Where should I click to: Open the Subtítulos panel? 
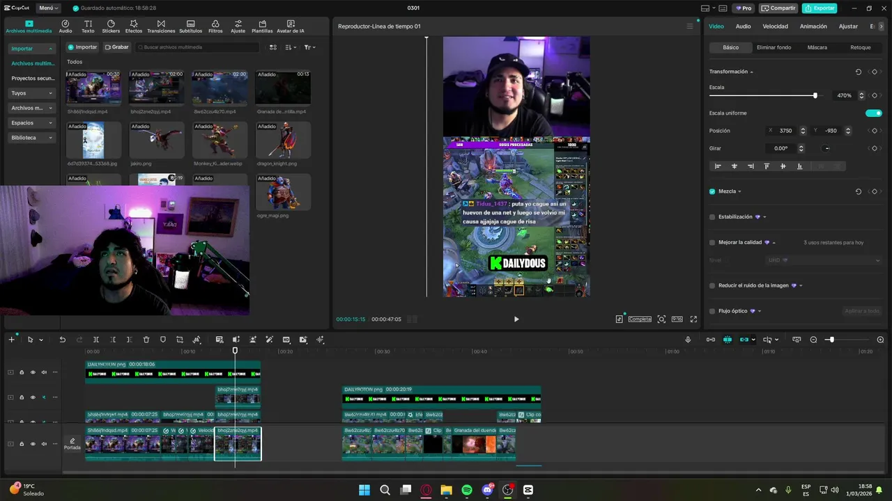tap(190, 26)
